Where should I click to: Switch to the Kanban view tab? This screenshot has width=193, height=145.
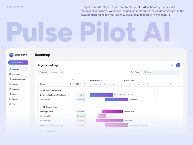(x=54, y=72)
